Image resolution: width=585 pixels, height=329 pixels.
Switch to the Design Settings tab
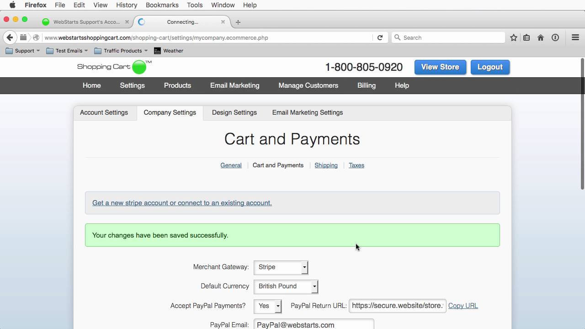(x=234, y=112)
